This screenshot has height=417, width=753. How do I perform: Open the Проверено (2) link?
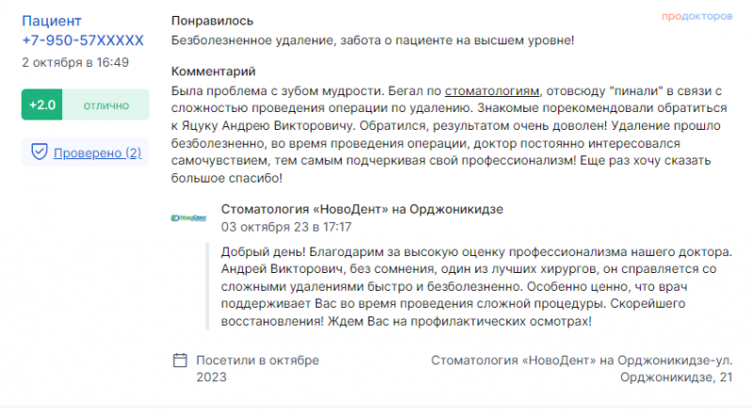(x=98, y=152)
